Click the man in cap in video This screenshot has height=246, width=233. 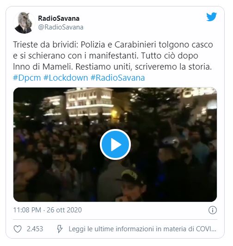(131, 185)
